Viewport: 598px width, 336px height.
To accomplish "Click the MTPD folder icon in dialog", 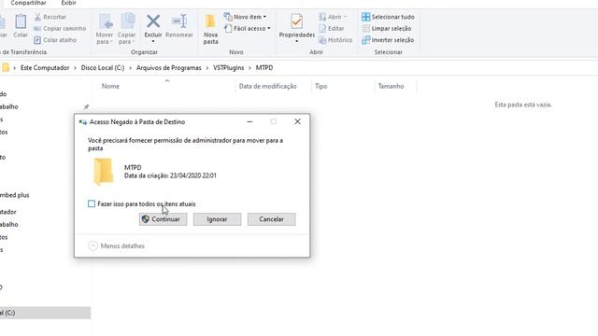I will 104,172.
